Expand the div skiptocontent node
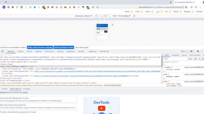The height and width of the screenshot is (114, 204). 1,80
